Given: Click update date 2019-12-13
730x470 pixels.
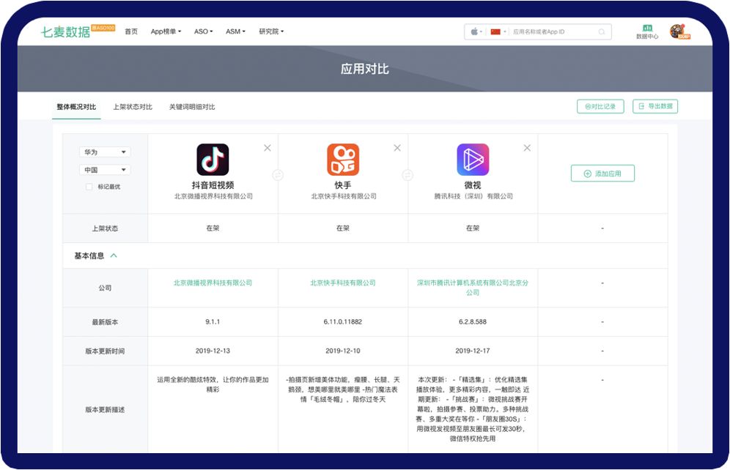Looking at the screenshot, I should pyautogui.click(x=213, y=351).
